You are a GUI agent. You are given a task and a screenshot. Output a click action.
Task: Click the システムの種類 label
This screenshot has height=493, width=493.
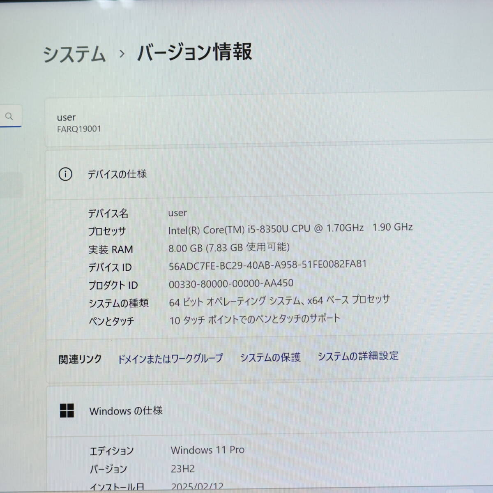[119, 303]
